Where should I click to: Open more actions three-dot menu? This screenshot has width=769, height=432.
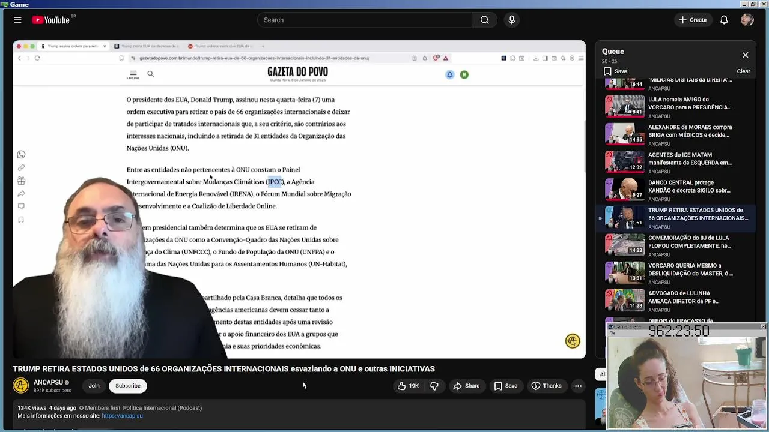tap(578, 386)
